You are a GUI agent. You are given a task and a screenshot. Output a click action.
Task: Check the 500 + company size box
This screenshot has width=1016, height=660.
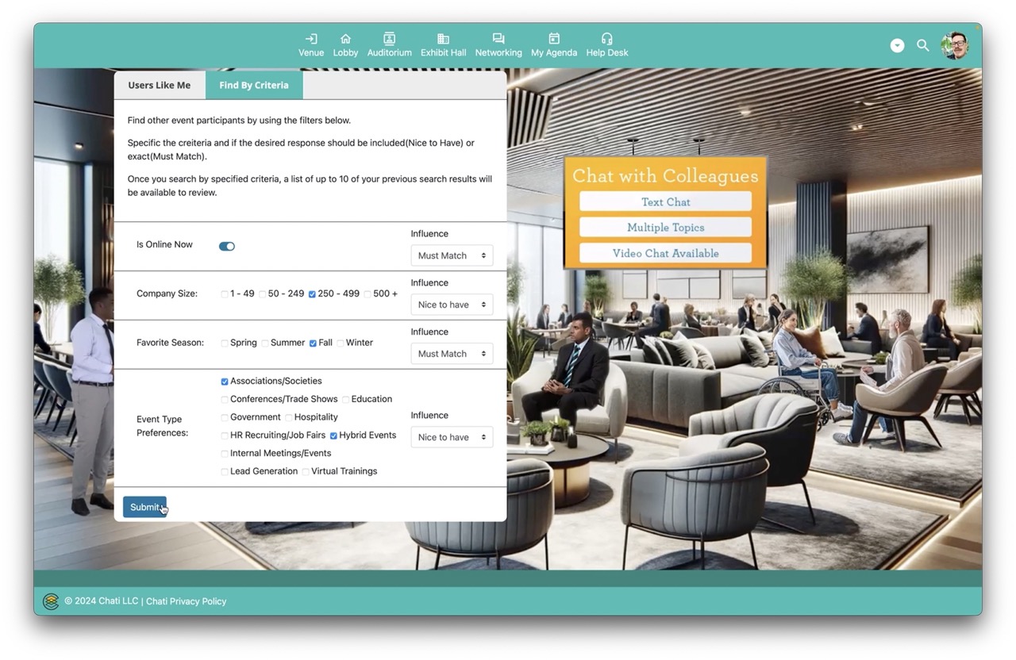click(x=368, y=294)
